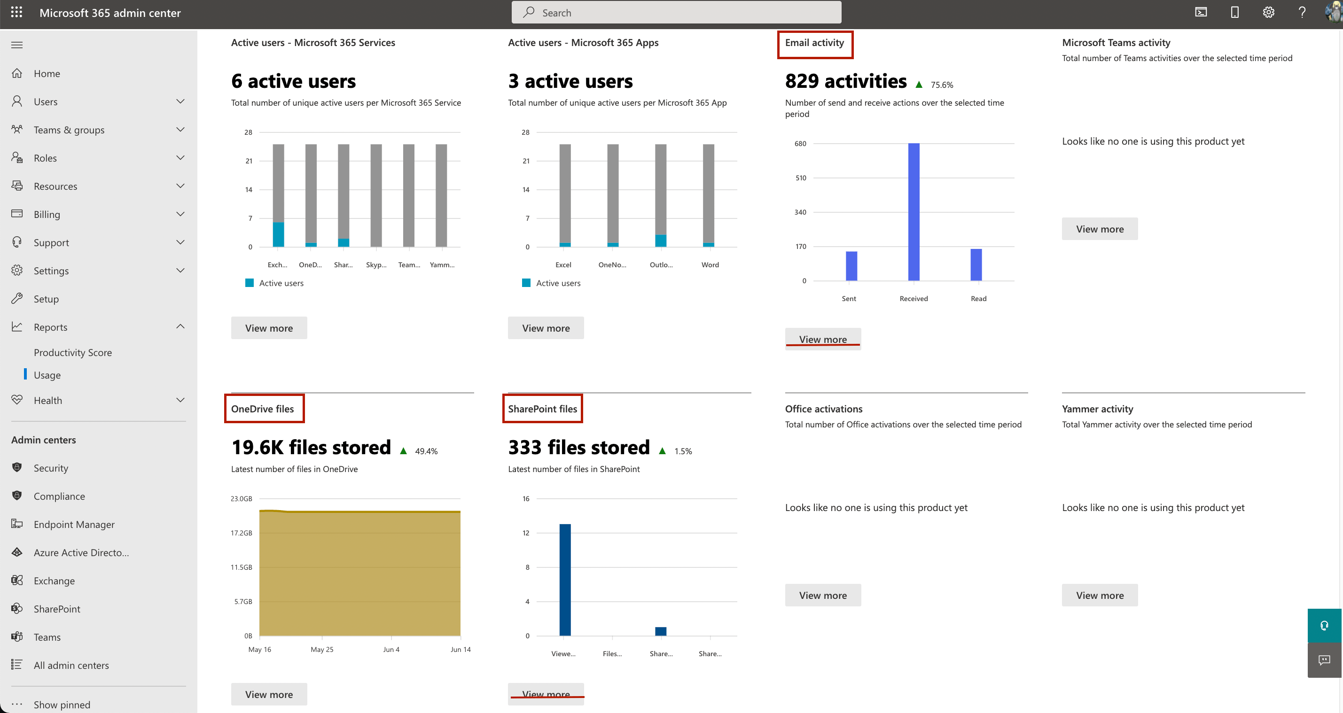Image resolution: width=1343 pixels, height=713 pixels.
Task: Open the mobile app icon in header
Action: 1234,13
